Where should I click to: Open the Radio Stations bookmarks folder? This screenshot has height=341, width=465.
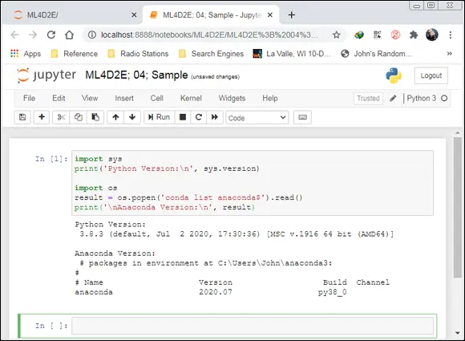tap(138, 54)
